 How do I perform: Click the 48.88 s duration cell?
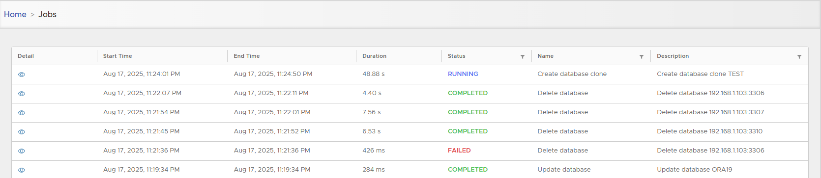tap(374, 74)
